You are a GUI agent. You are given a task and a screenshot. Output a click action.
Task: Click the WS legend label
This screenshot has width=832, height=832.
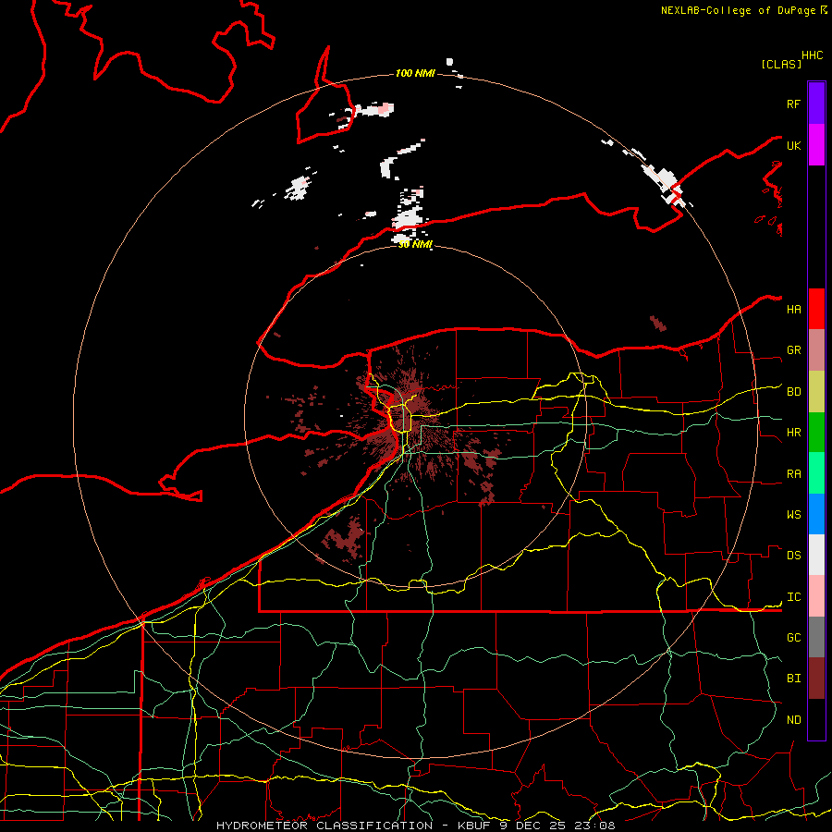point(793,515)
